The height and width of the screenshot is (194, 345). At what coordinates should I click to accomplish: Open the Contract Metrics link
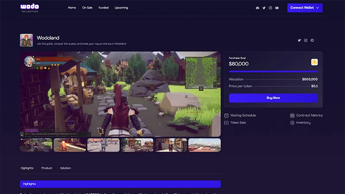pos(309,115)
